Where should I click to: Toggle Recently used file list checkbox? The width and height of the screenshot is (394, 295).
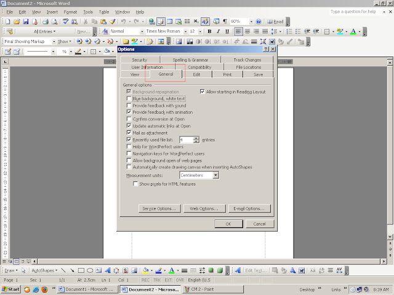point(129,140)
